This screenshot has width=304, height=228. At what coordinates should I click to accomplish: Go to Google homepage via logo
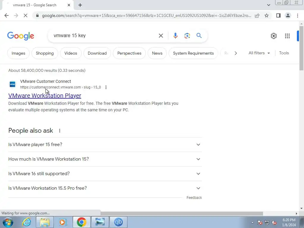click(20, 36)
